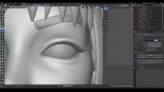
Task: Hide Plane.003 using its eye icon
Action: 162,24
